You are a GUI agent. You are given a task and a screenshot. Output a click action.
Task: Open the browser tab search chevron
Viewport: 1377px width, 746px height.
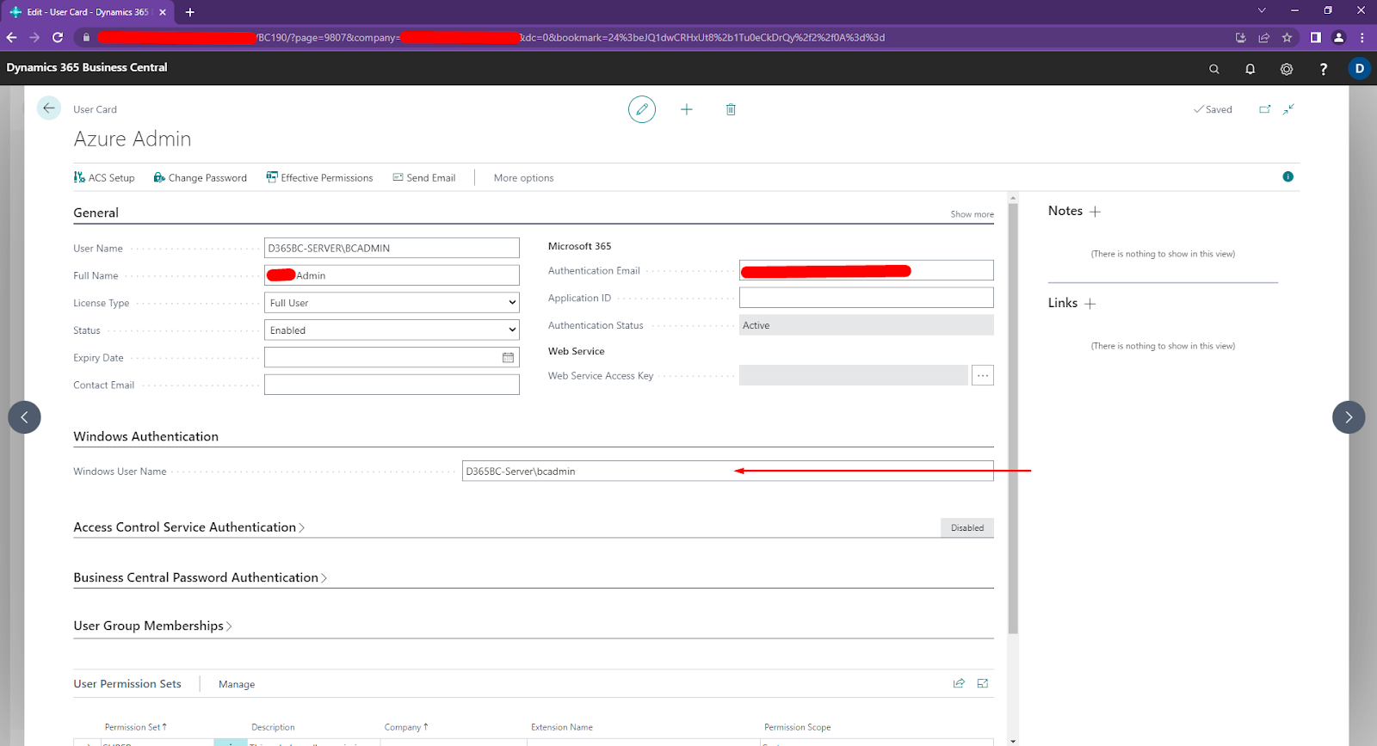(1262, 11)
